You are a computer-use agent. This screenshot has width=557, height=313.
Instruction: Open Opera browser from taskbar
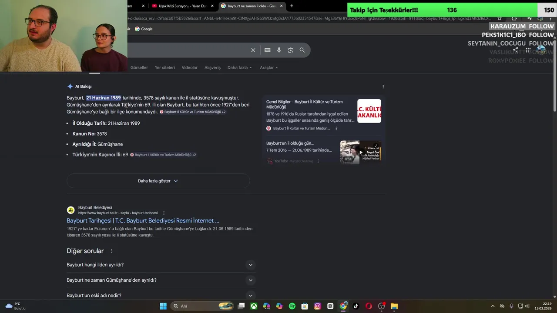369,306
